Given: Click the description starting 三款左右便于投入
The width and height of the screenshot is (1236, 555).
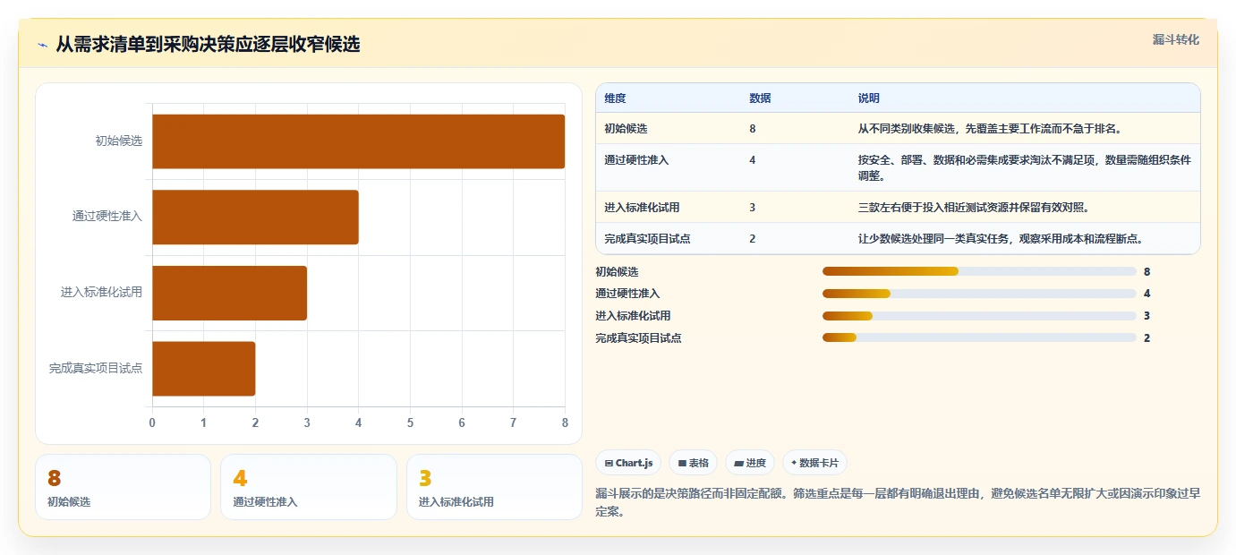Looking at the screenshot, I should [x=974, y=208].
